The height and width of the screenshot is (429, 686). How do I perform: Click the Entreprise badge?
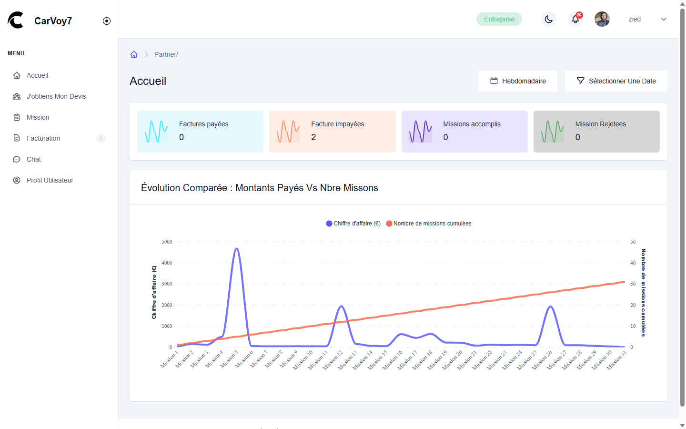coord(499,19)
